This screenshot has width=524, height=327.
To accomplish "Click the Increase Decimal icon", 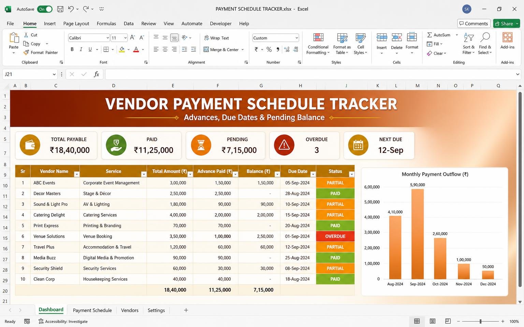I will pos(287,49).
